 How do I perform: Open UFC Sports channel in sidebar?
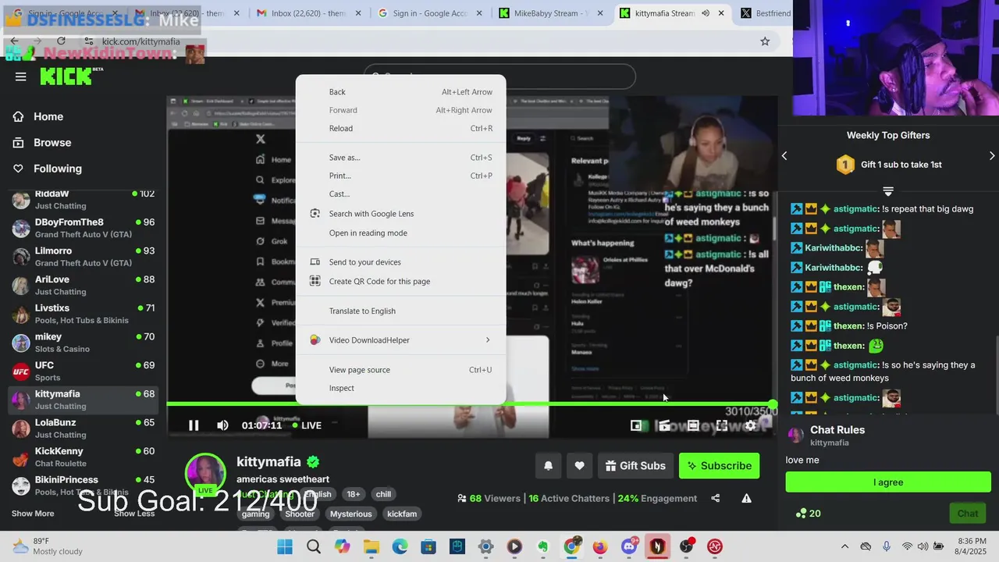point(83,372)
